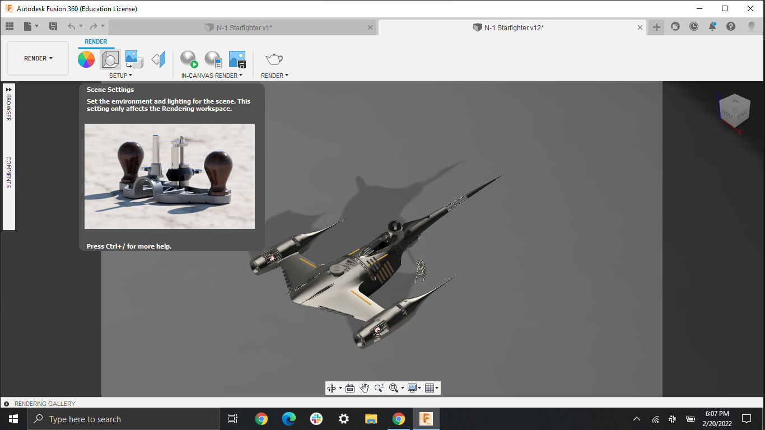Select the Pan tool in navigation bar
The height and width of the screenshot is (430, 765).
pyautogui.click(x=365, y=387)
